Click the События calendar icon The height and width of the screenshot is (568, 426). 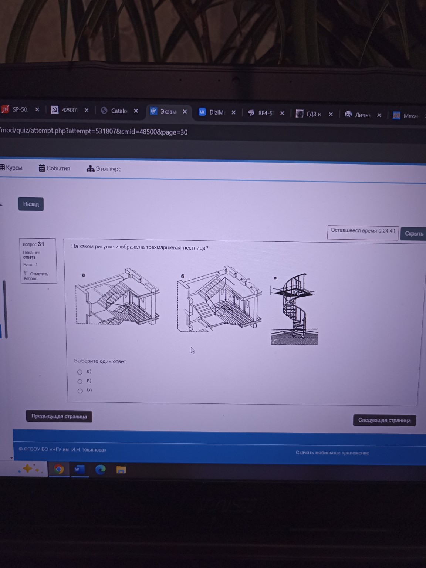pyautogui.click(x=42, y=168)
